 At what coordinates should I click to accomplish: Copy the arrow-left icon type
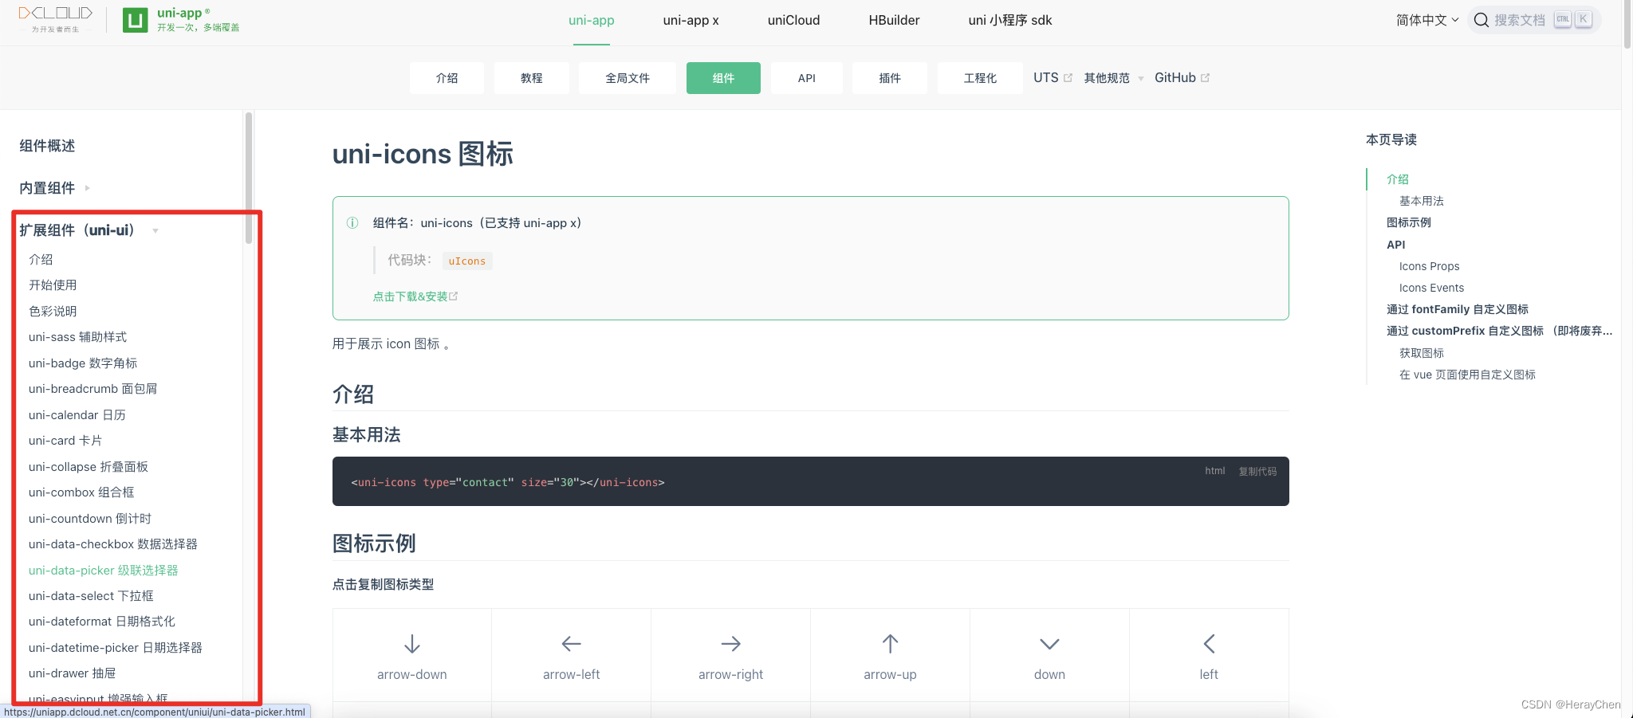tap(571, 656)
